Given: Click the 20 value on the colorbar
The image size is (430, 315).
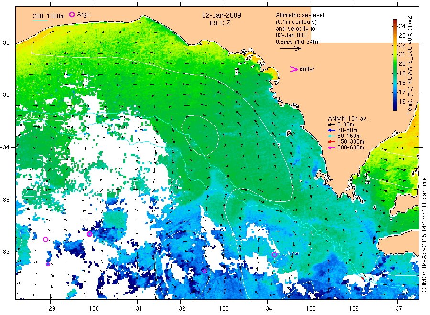Looking at the screenshot, I should [402, 63].
